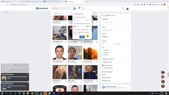Click the friends-to-invite count field with 9999
This screenshot has width=169, height=95.
coord(76,33)
